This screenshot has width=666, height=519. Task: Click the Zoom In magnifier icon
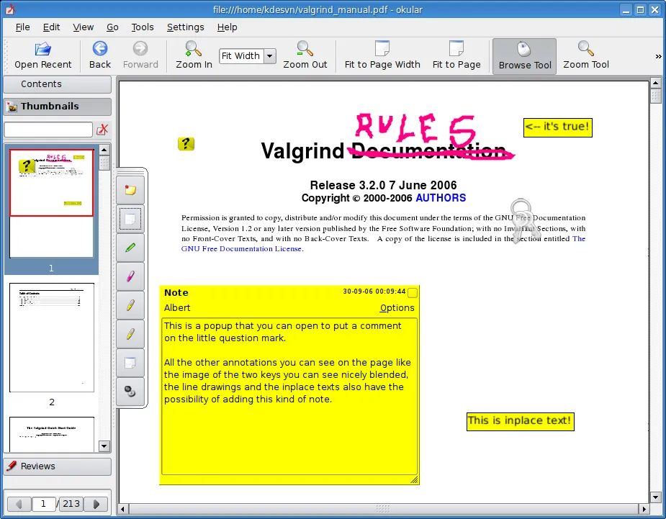pos(194,48)
